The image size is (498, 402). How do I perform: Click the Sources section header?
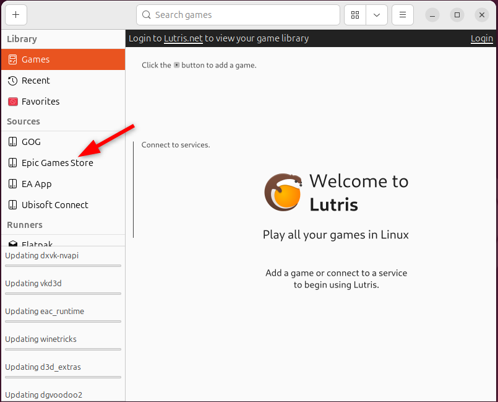[x=24, y=121]
